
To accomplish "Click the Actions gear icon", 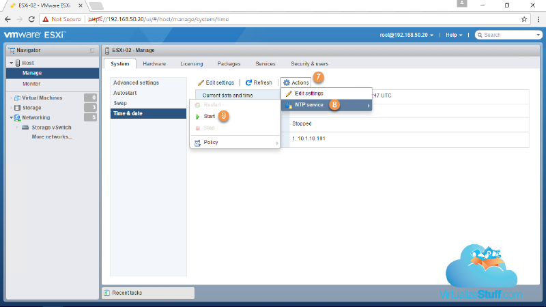I will tap(287, 83).
